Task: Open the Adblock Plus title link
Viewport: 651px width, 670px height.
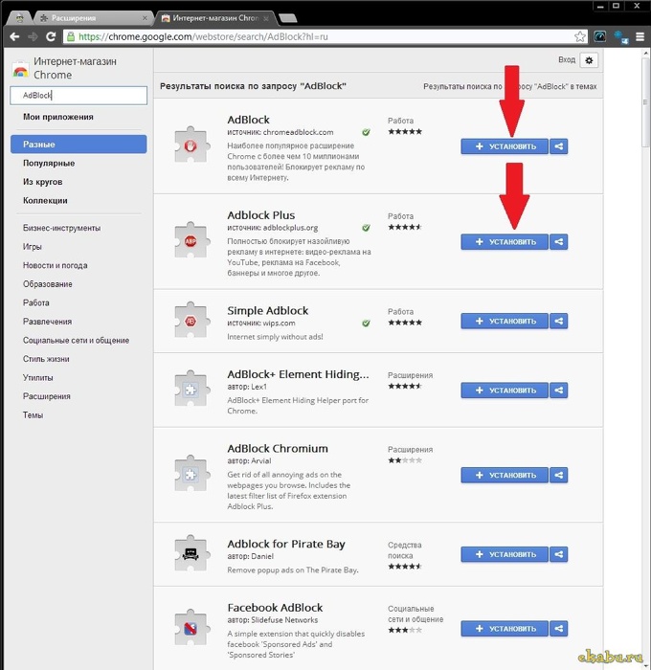Action: 260,215
